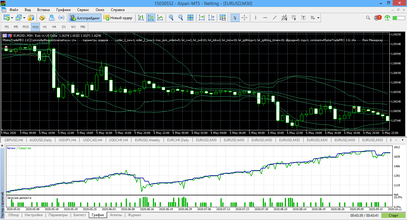Tile chart windows with grid icon
This screenshot has width=407, height=220.
click(191, 18)
